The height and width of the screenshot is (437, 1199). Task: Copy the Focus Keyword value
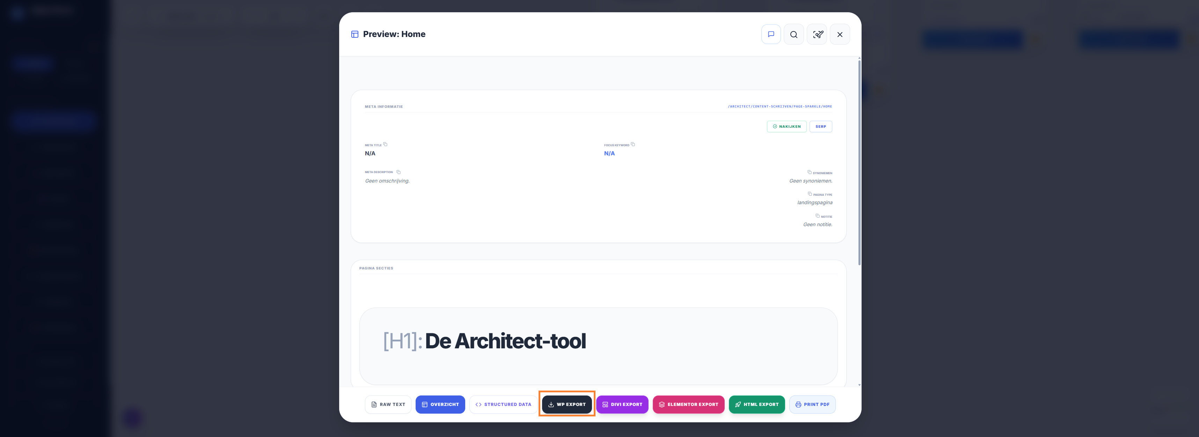633,144
